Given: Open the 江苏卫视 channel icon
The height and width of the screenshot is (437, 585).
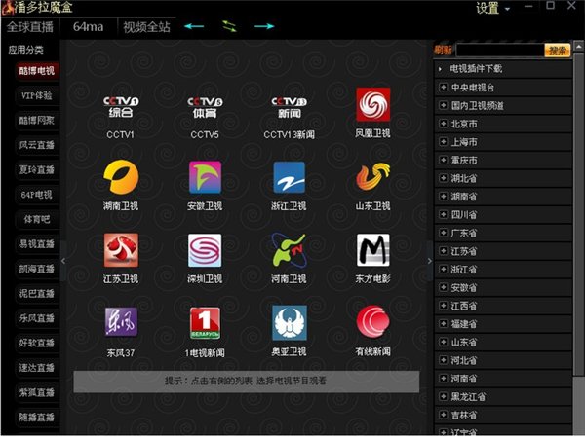Looking at the screenshot, I should 121,250.
